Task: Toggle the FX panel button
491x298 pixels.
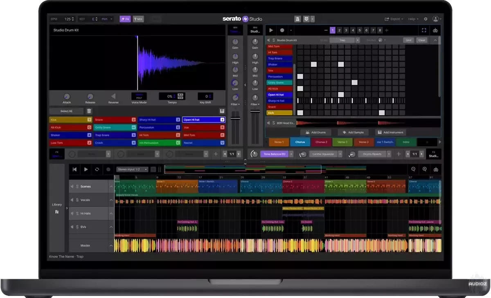Action: [x=125, y=19]
